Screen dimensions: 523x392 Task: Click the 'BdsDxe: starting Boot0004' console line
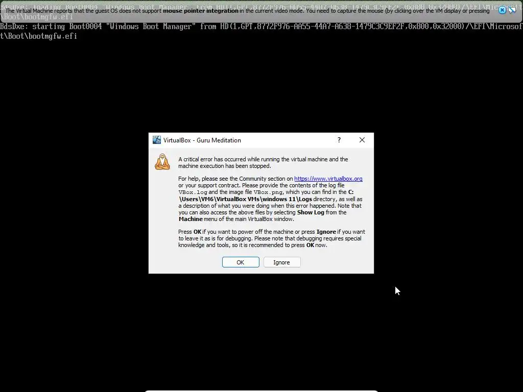tap(261, 27)
